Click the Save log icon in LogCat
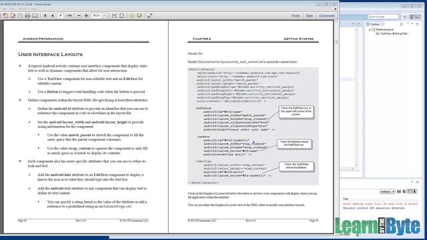This screenshot has width=427, height=240. point(399,191)
